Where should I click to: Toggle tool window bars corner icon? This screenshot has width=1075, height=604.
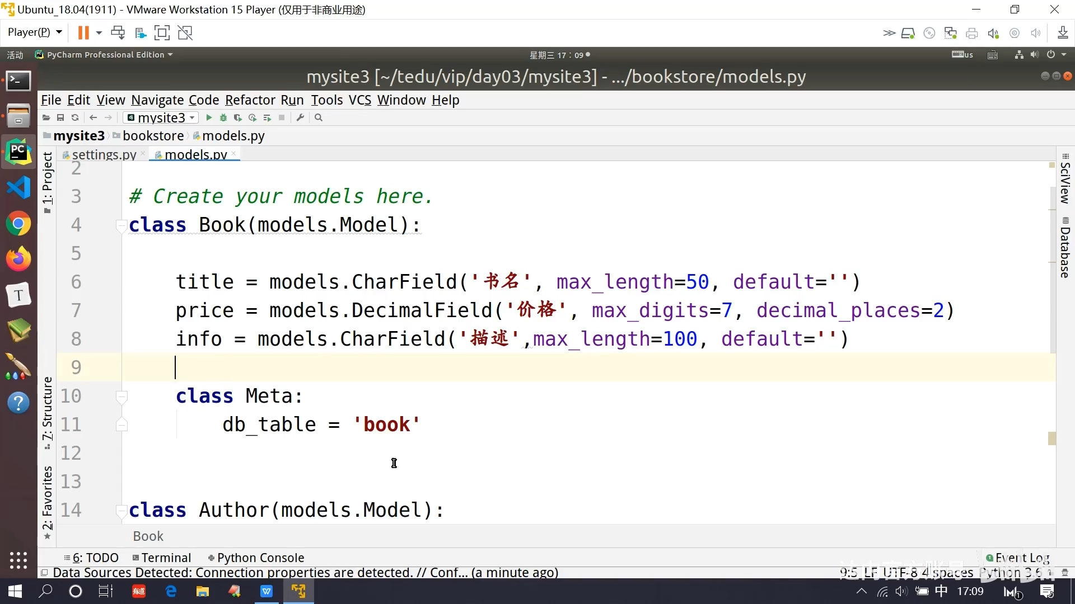pyautogui.click(x=44, y=573)
